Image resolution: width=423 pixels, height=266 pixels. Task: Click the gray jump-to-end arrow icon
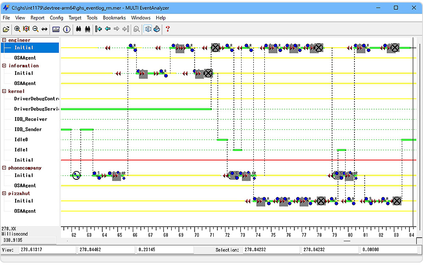click(x=126, y=29)
